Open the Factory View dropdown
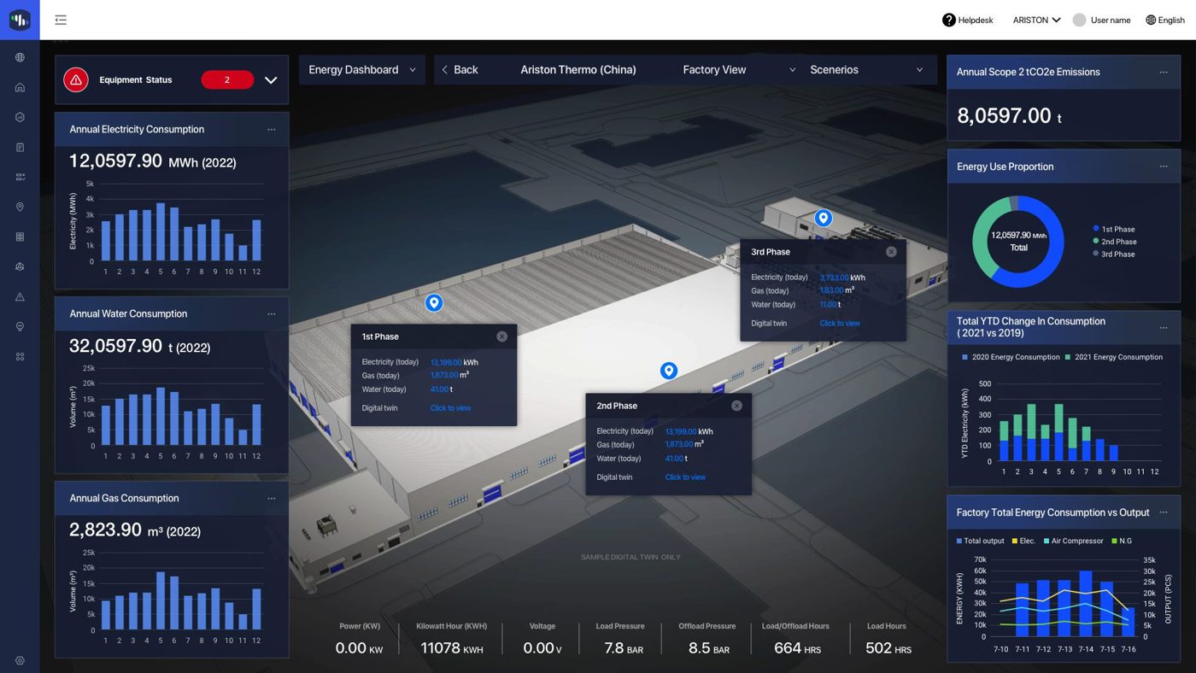1196x673 pixels. click(x=739, y=70)
